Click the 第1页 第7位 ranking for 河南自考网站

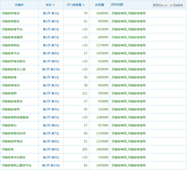coord(51,45)
